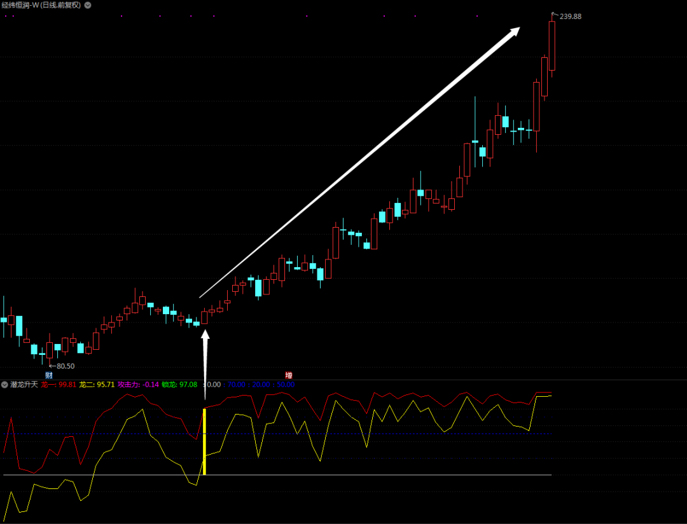Expand the 潜龙升天 indicator menu arrow
The width and height of the screenshot is (687, 524).
point(5,385)
